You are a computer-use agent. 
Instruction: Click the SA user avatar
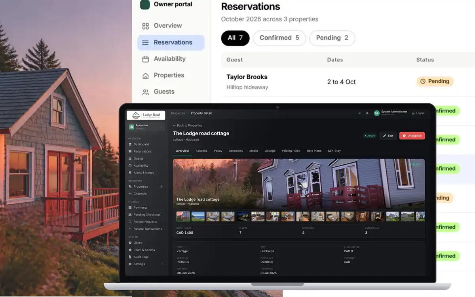[376, 113]
